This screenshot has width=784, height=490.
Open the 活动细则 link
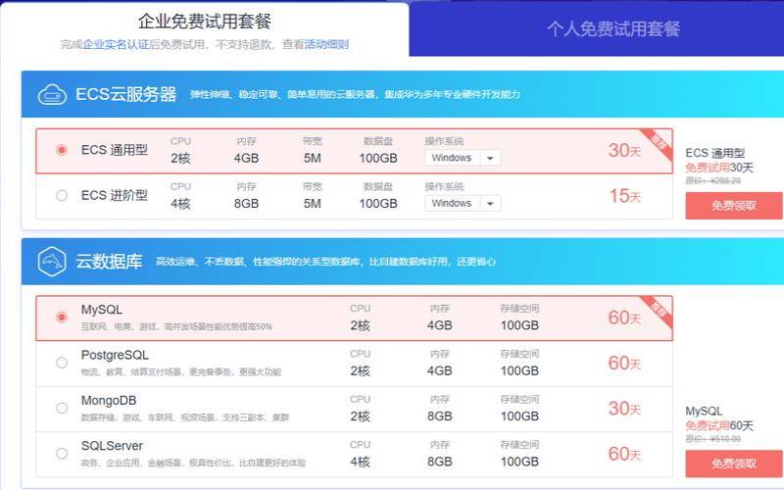click(326, 44)
